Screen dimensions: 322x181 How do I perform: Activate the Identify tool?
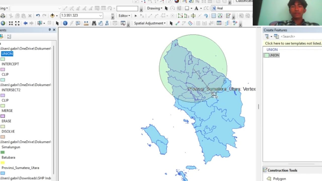pos(65,23)
